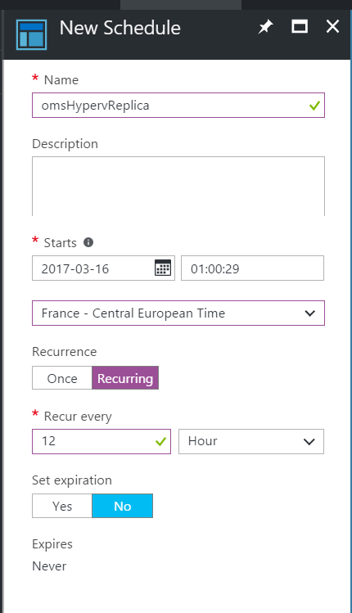Pin the New Schedule blade

[x=265, y=27]
